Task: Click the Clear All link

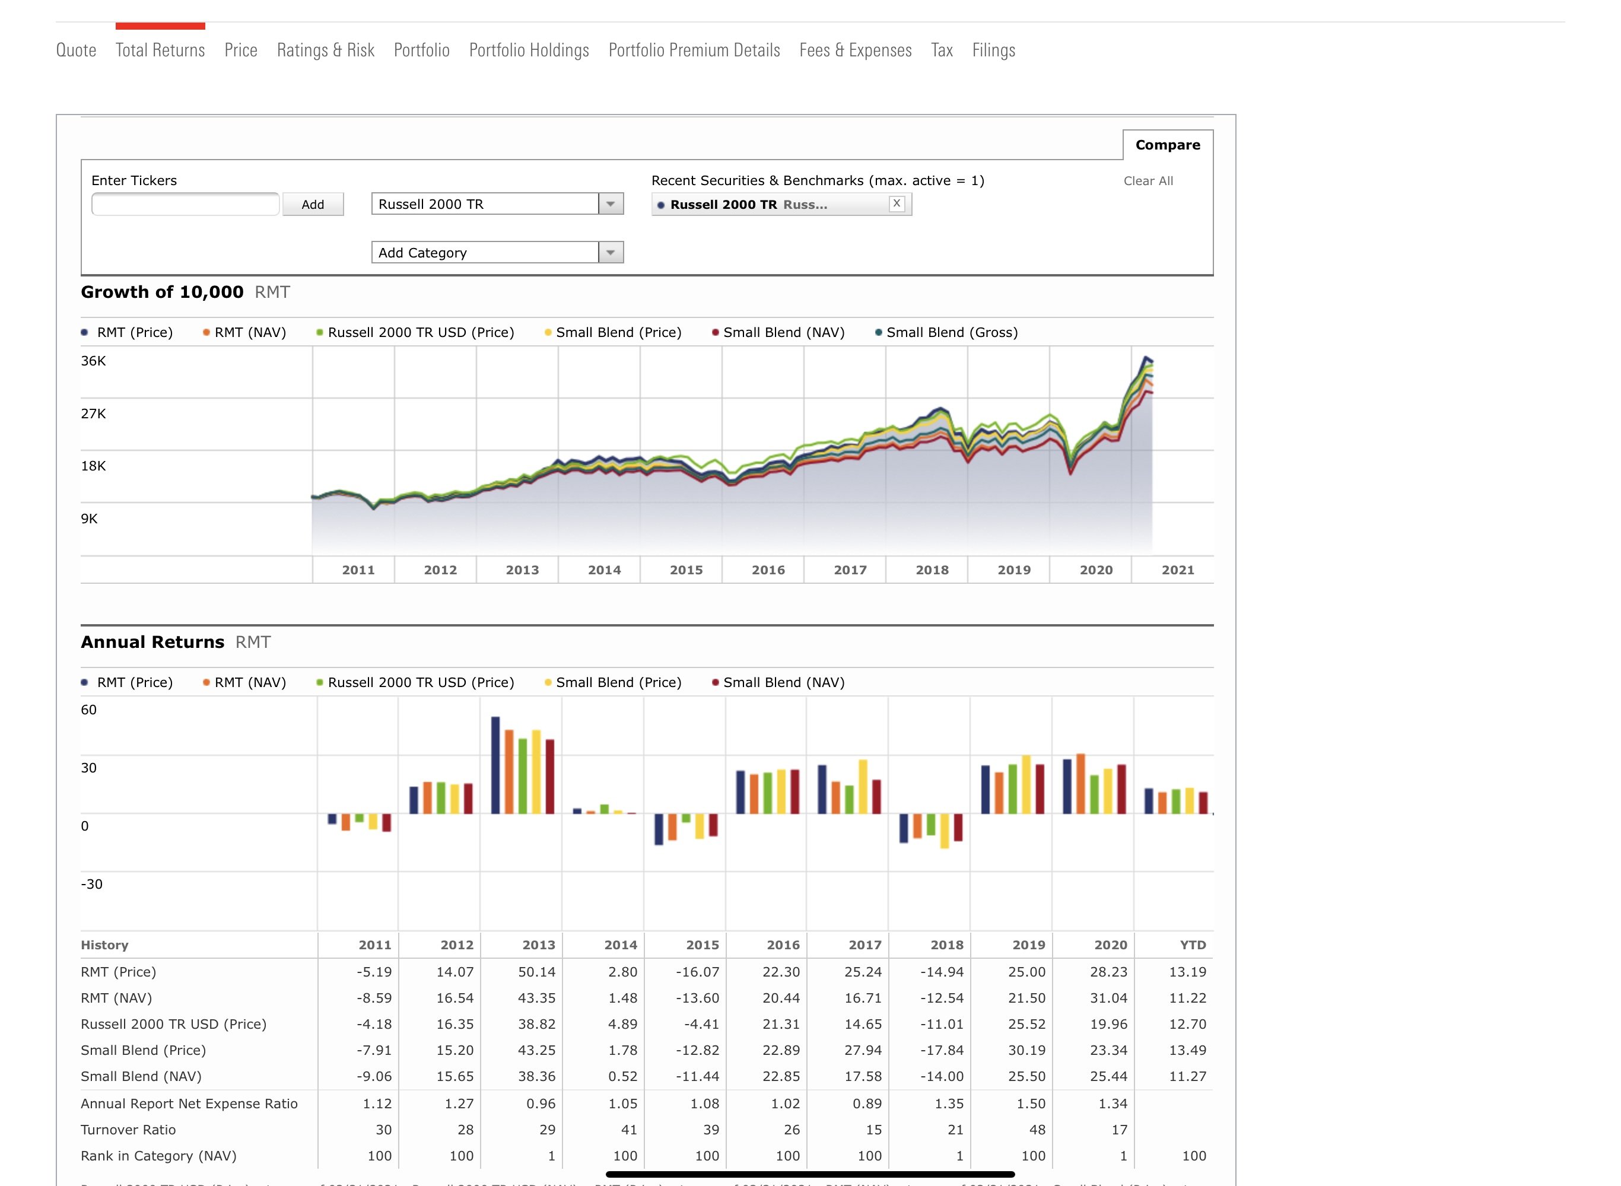Action: pyautogui.click(x=1147, y=181)
